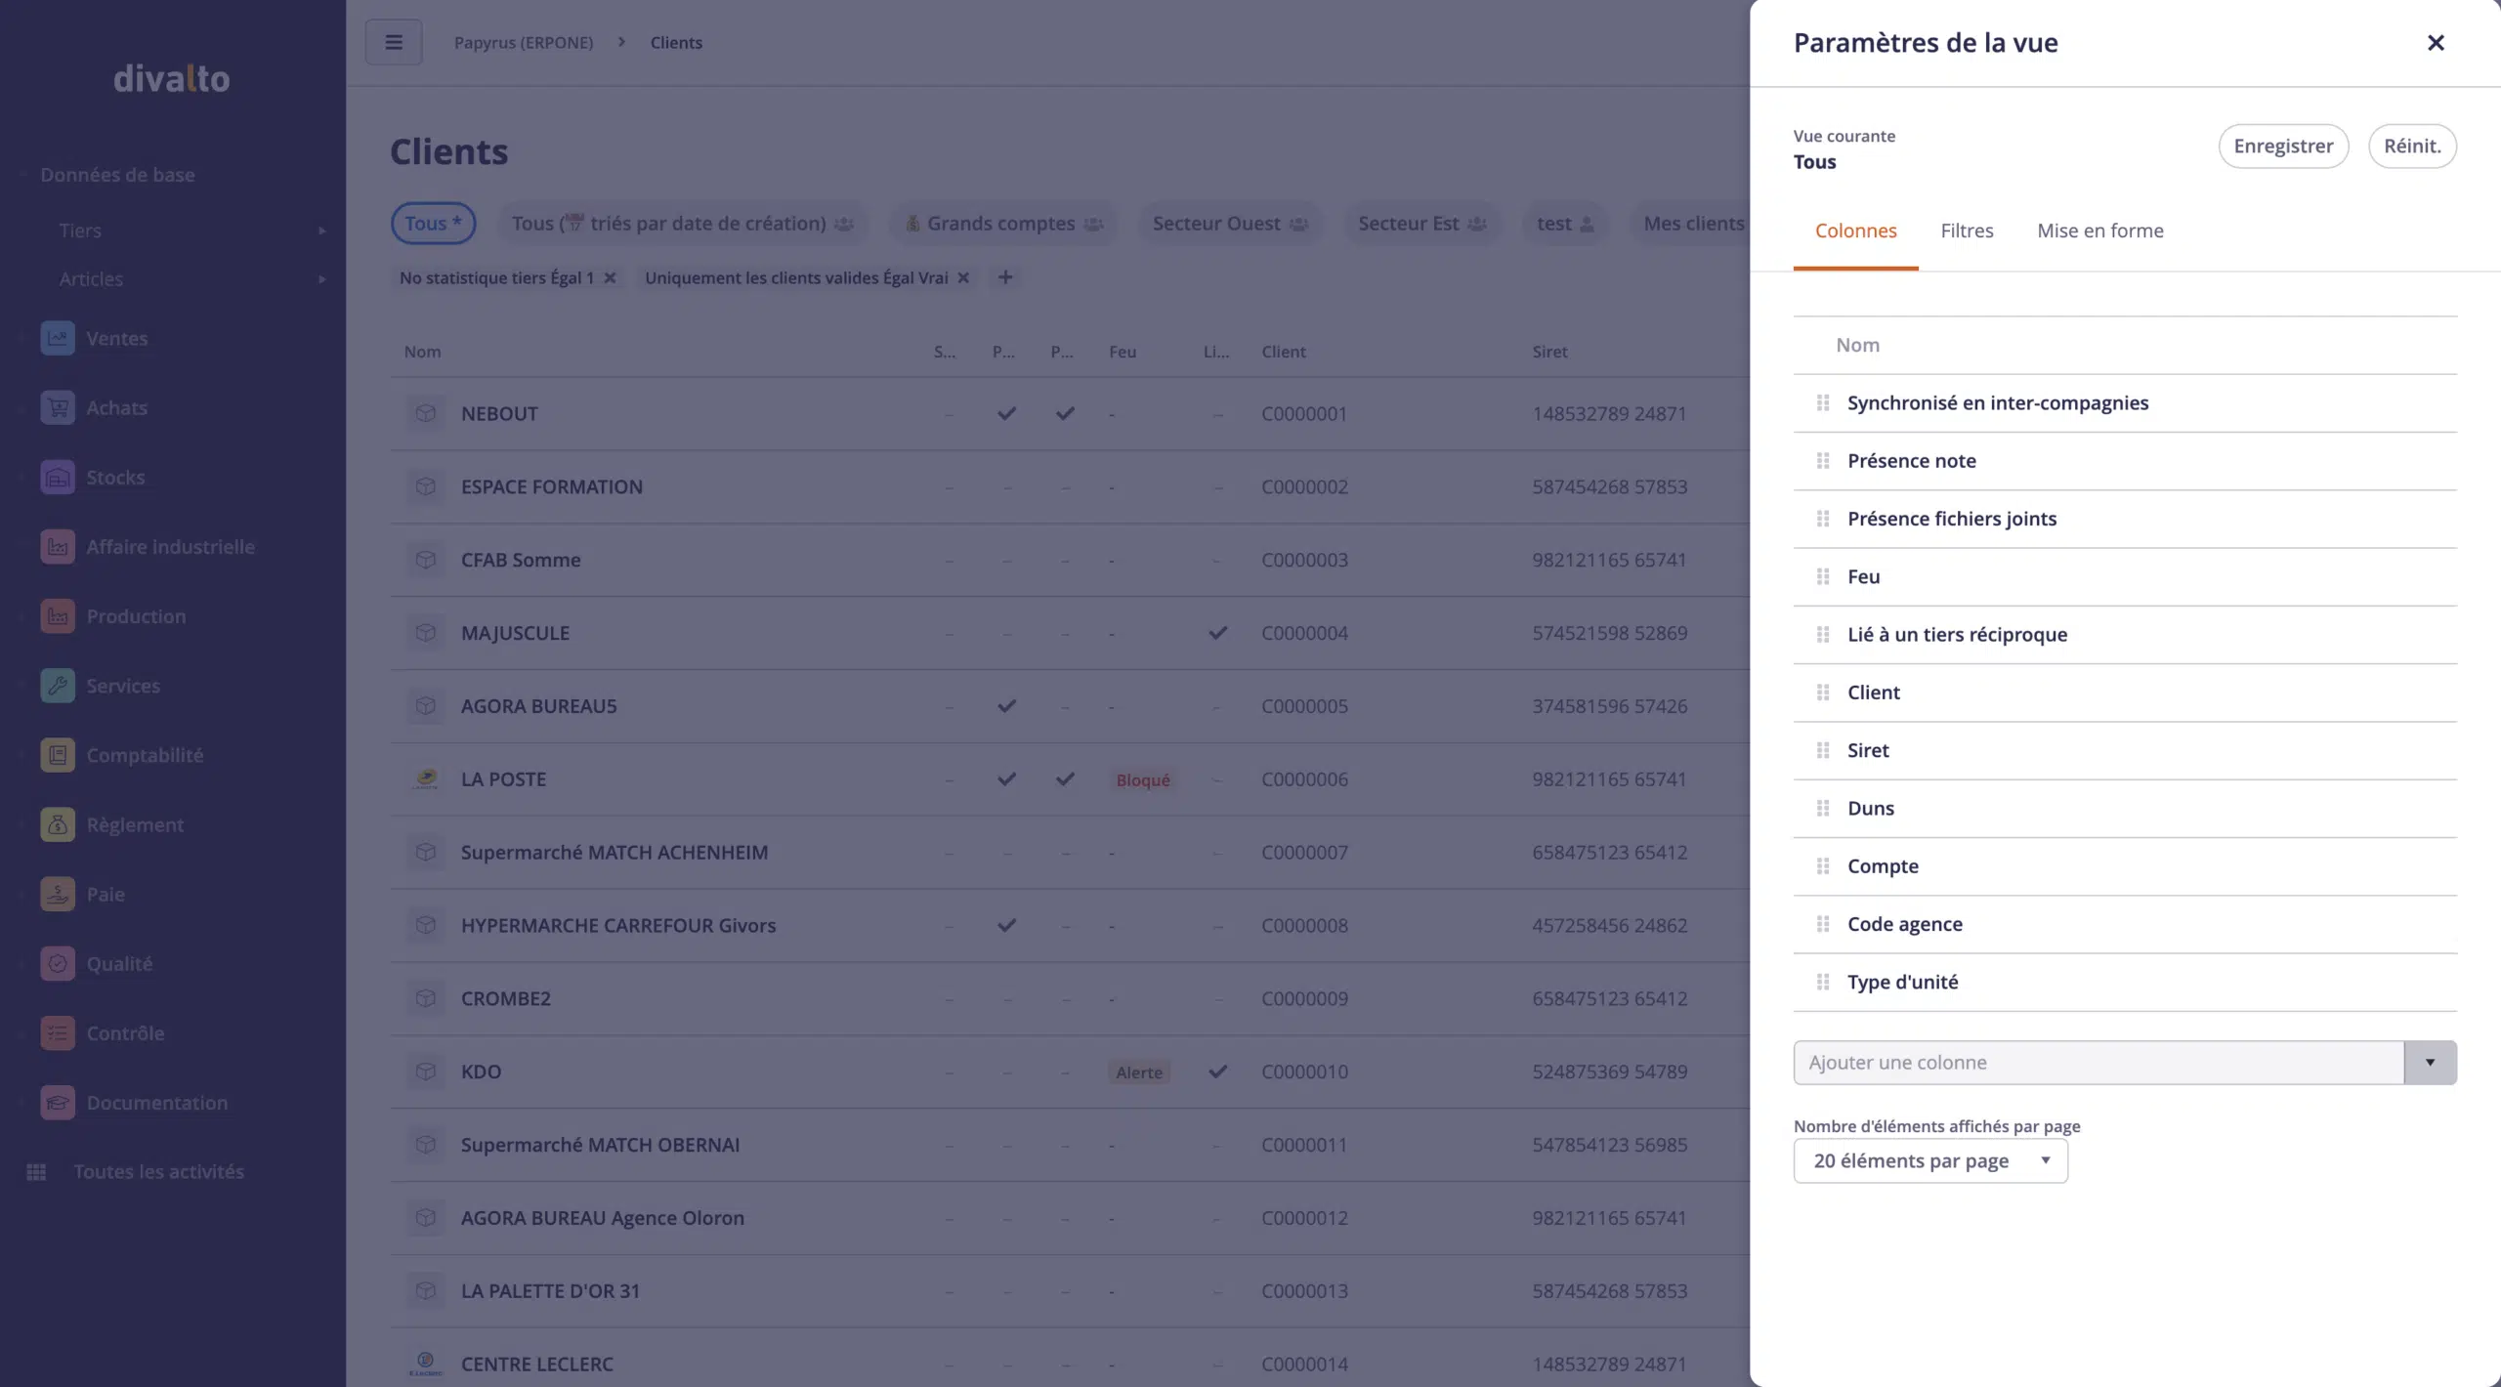This screenshot has width=2501, height=1387.
Task: Select the Colonnes tab
Action: (x=1855, y=231)
